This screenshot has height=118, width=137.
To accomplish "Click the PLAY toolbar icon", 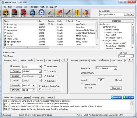I will tap(41, 13).
